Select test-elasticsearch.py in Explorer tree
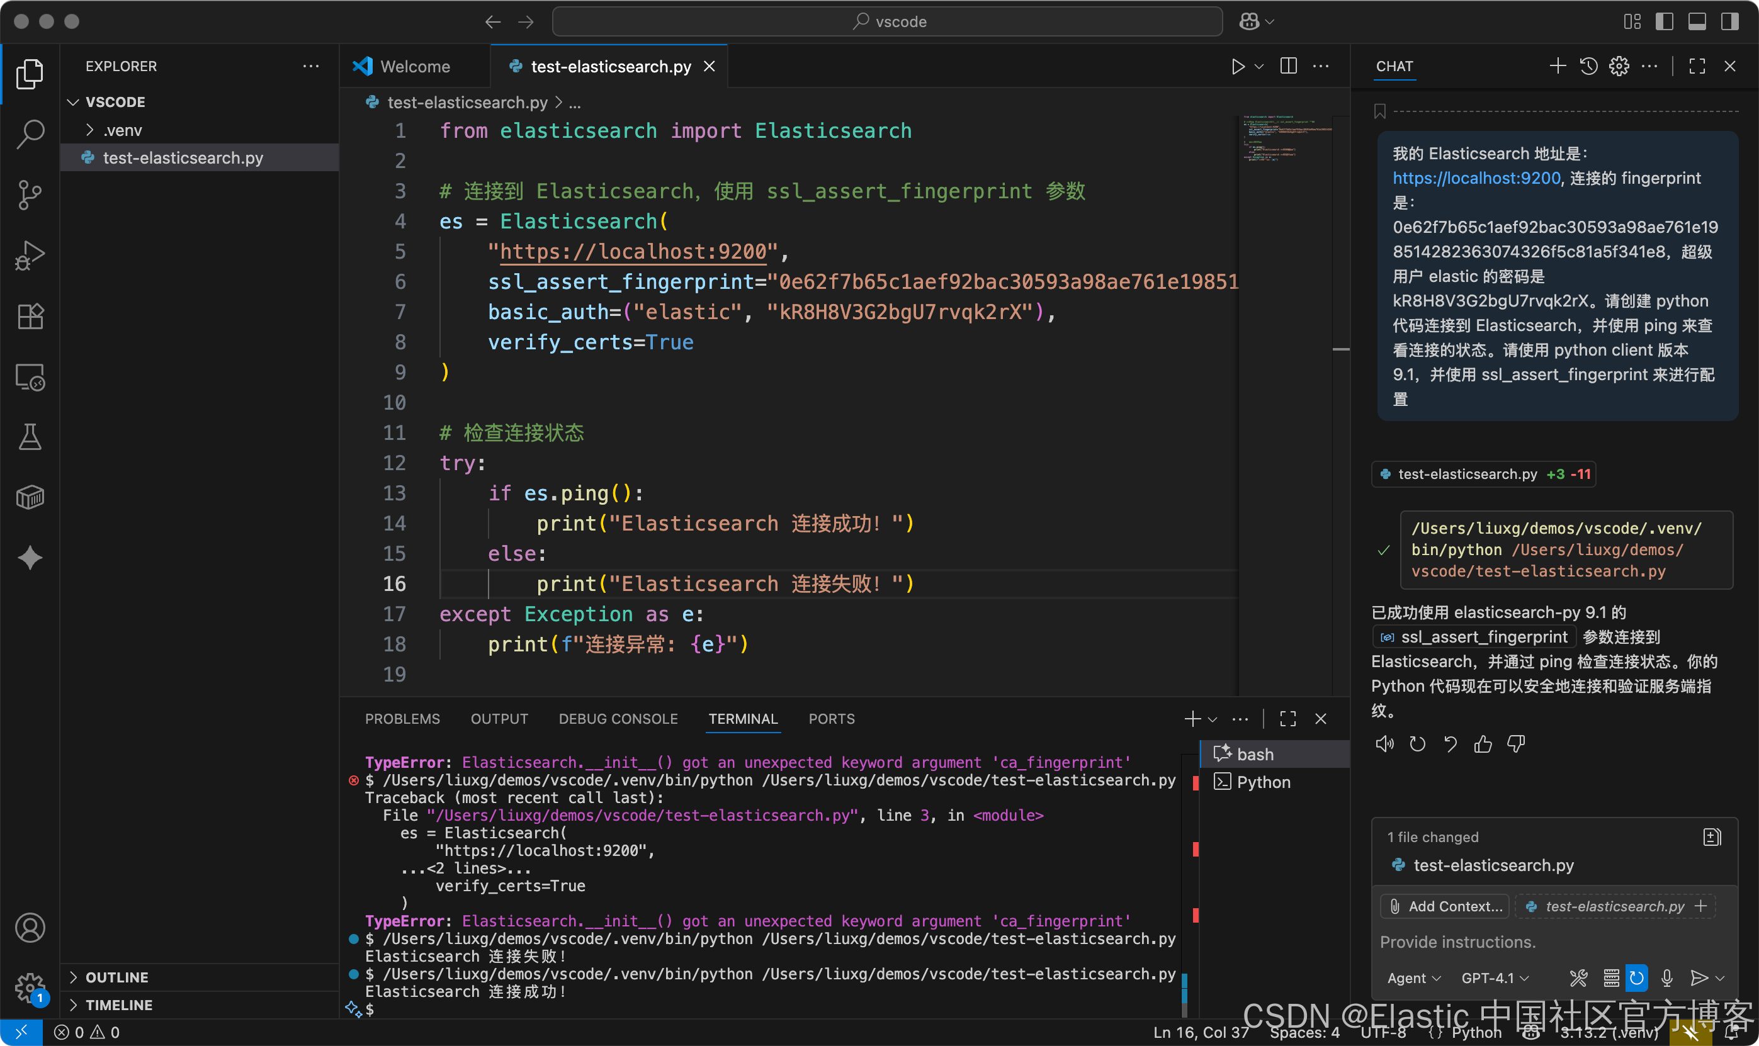 200,158
